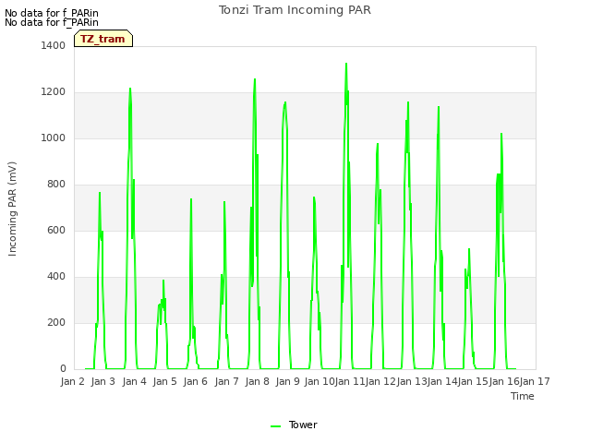Click the Jan 6 date tick label
Image resolution: width=591 pixels, height=443 pixels.
[x=195, y=381]
